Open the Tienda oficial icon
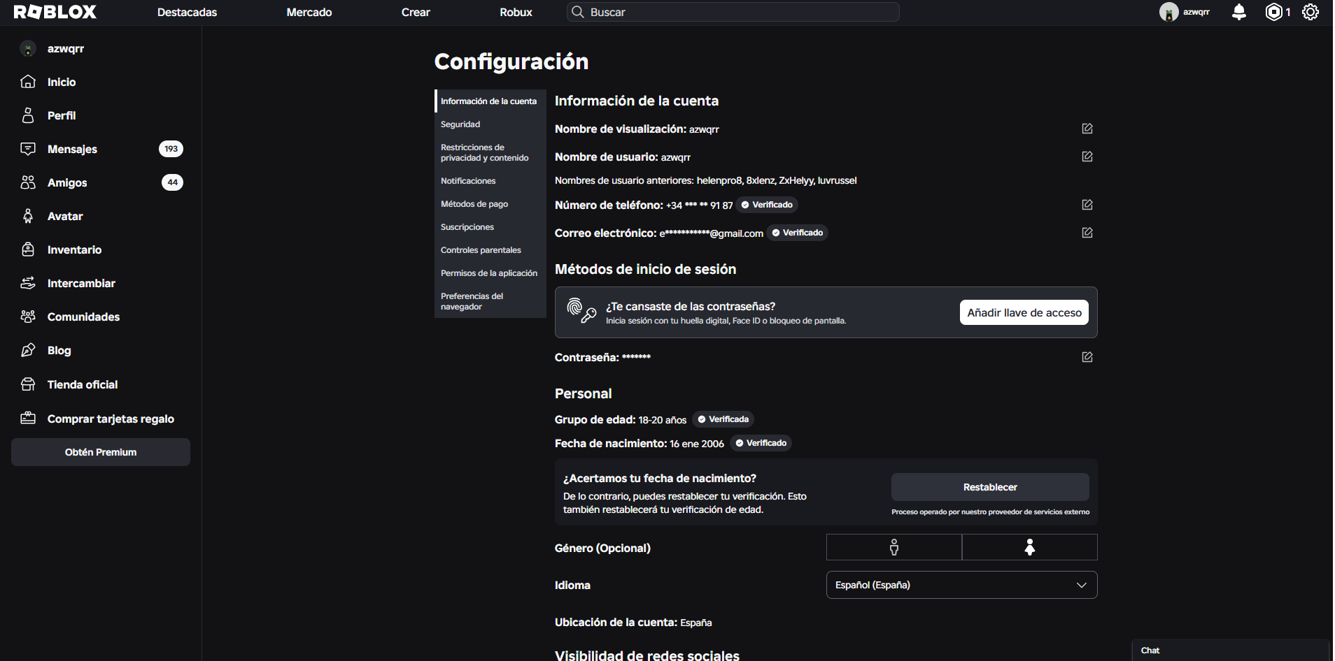The height and width of the screenshot is (661, 1335). (28, 384)
